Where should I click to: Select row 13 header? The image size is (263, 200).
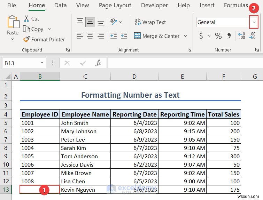pyautogui.click(x=6, y=190)
